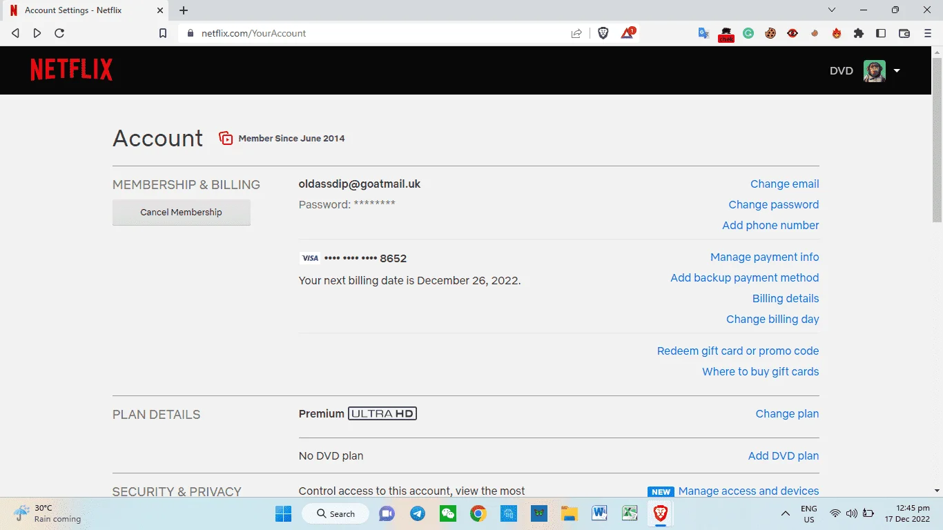943x530 pixels.
Task: Open a new browser tab
Action: tap(184, 10)
